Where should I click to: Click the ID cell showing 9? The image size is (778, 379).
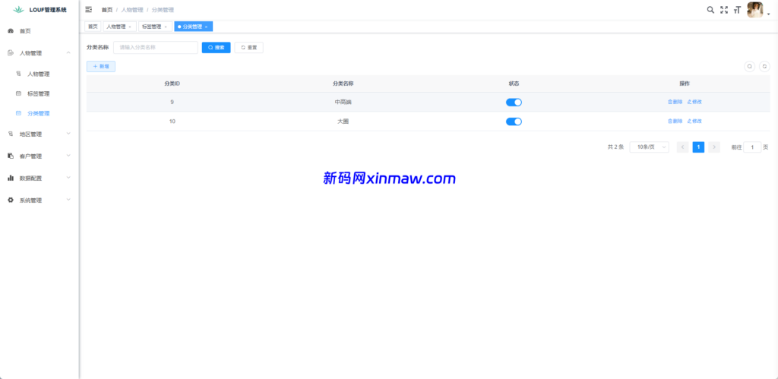(x=172, y=103)
